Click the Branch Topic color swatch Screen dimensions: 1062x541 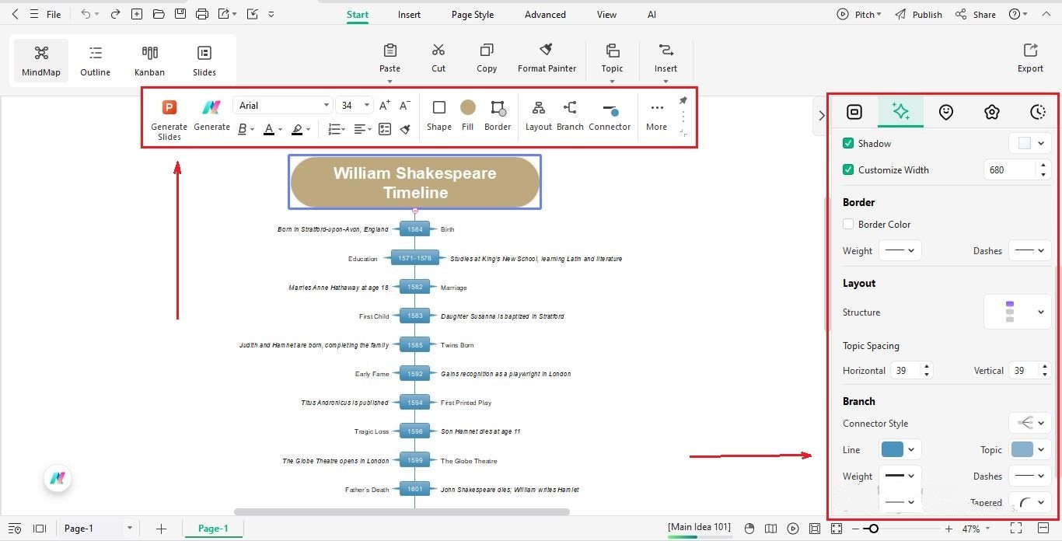pos(1022,449)
